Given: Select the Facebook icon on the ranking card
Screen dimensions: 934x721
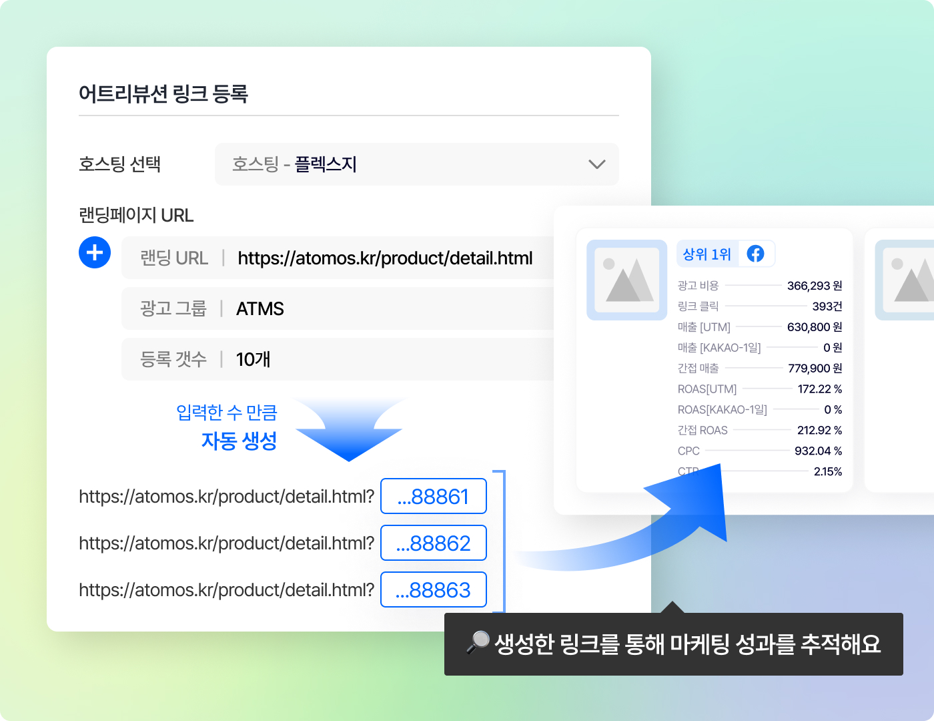Looking at the screenshot, I should point(756,254).
